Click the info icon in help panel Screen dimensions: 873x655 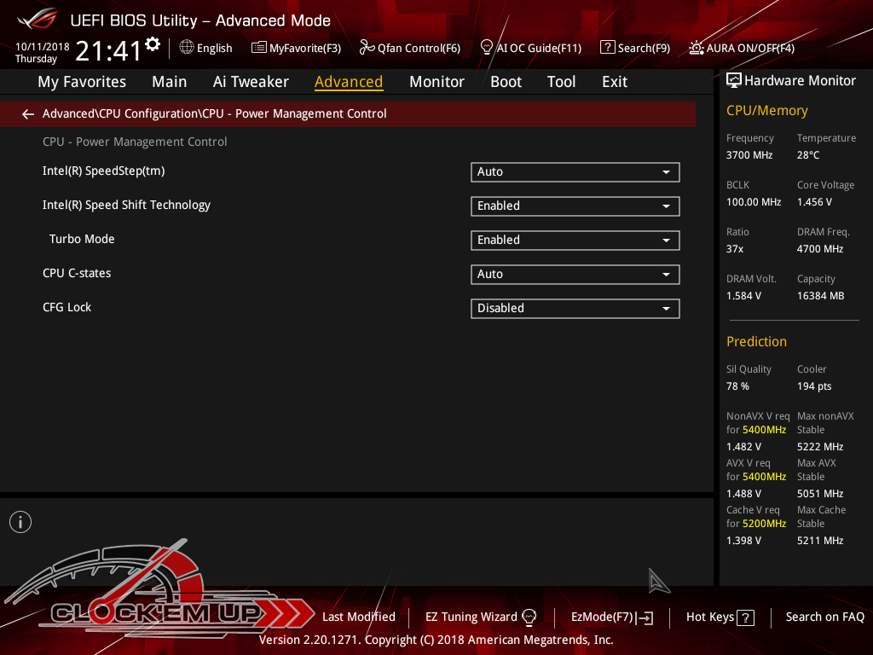[20, 522]
